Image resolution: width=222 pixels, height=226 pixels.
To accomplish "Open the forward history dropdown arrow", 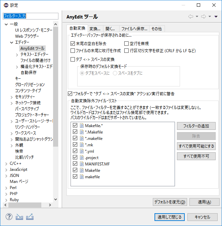I will (x=210, y=16).
